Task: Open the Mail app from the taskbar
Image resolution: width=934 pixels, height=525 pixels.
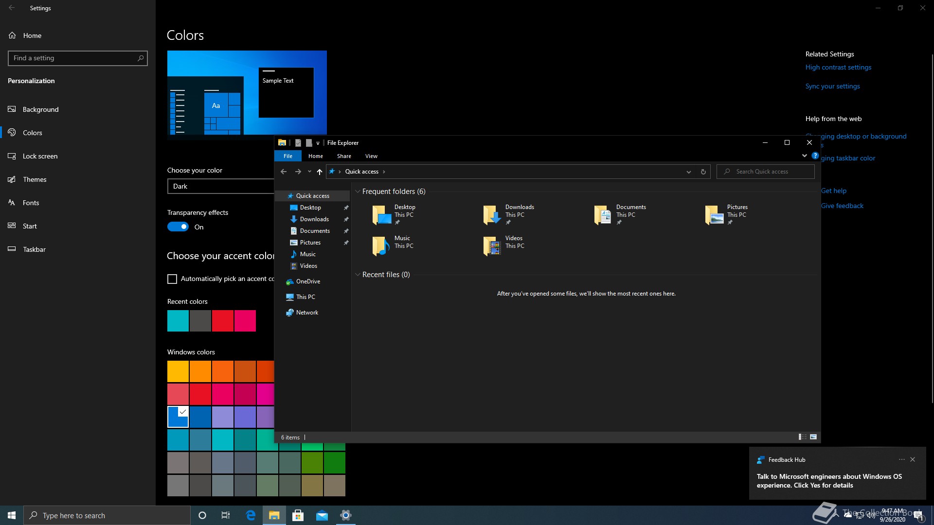Action: 322,515
